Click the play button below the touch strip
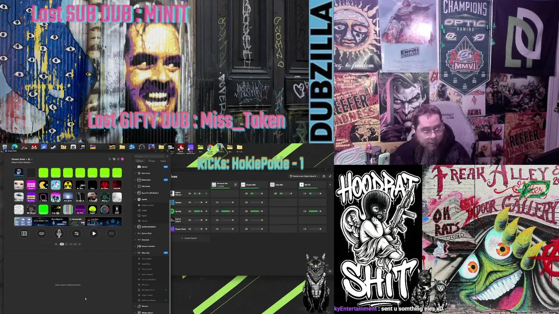The height and width of the screenshot is (314, 559). tap(94, 233)
